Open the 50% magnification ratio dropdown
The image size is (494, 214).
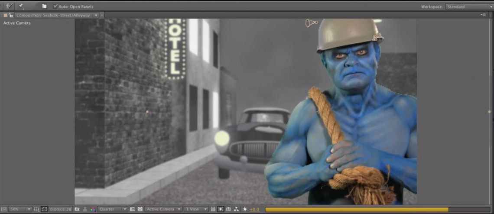click(x=20, y=209)
